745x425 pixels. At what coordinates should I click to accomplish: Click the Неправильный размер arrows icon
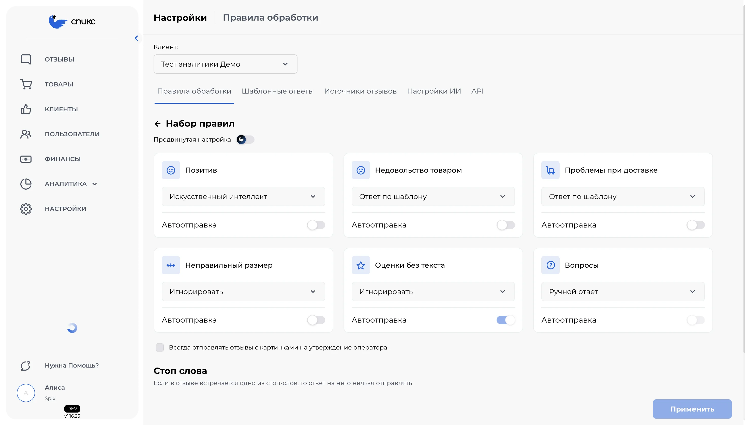tap(171, 265)
